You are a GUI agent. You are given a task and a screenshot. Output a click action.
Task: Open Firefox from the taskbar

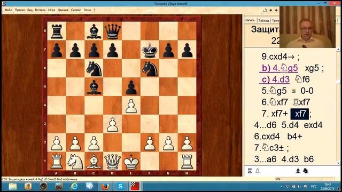[x=105, y=187]
